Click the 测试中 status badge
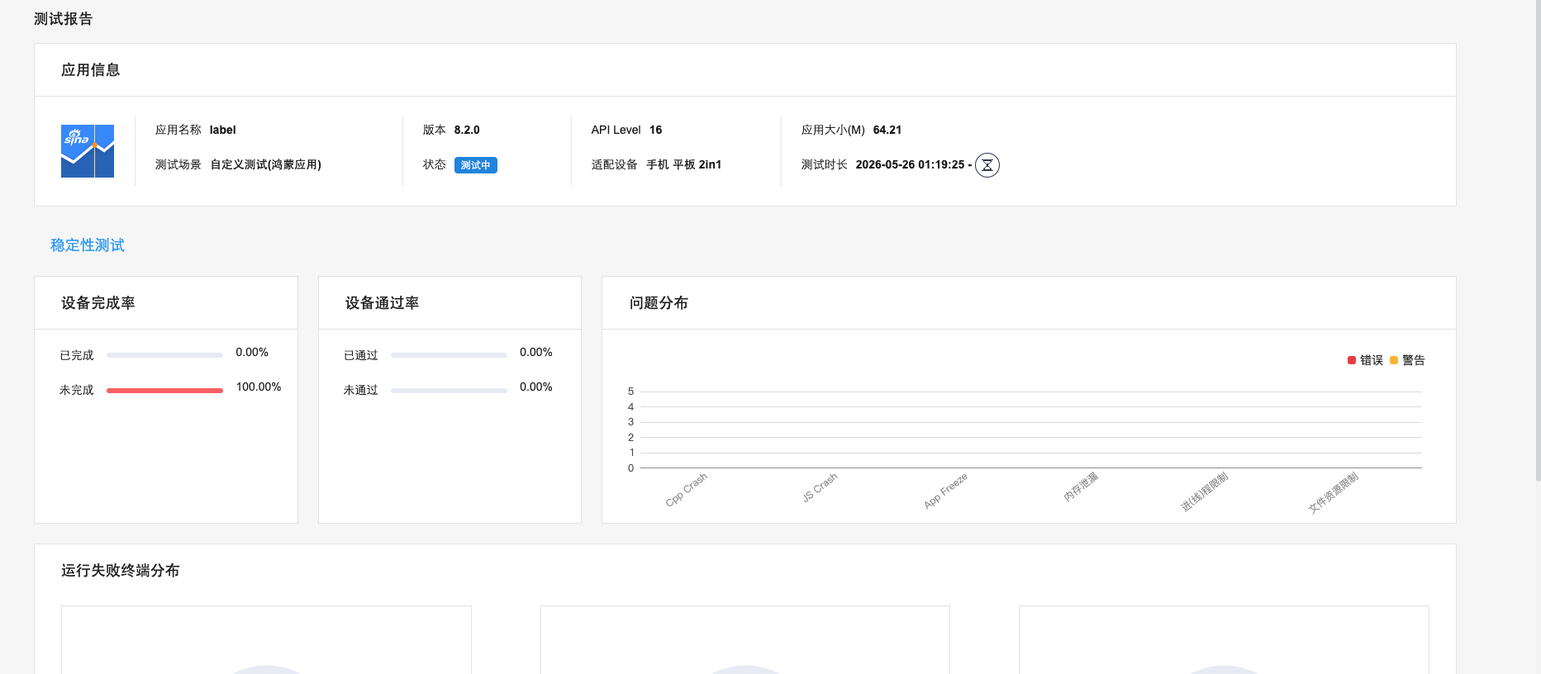The image size is (1541, 674). click(x=476, y=165)
